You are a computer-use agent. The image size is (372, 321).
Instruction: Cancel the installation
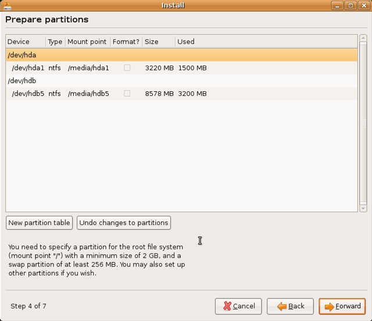coord(238,306)
